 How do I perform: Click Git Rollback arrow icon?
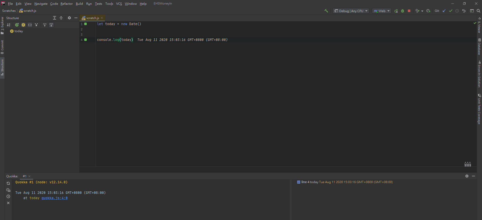click(x=464, y=11)
